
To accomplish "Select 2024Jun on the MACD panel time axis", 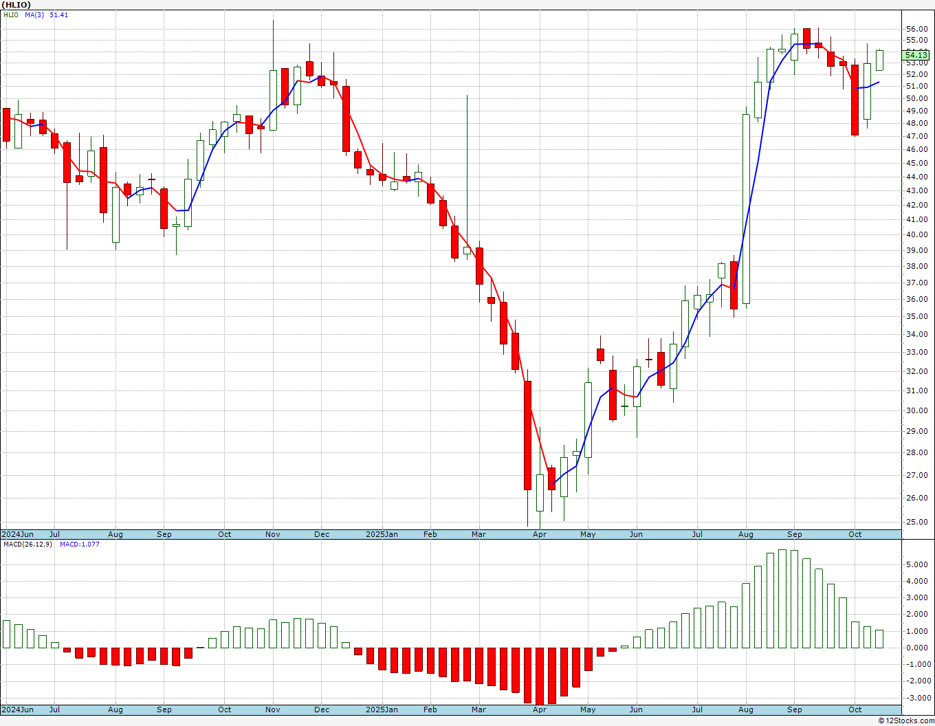I will [17, 709].
